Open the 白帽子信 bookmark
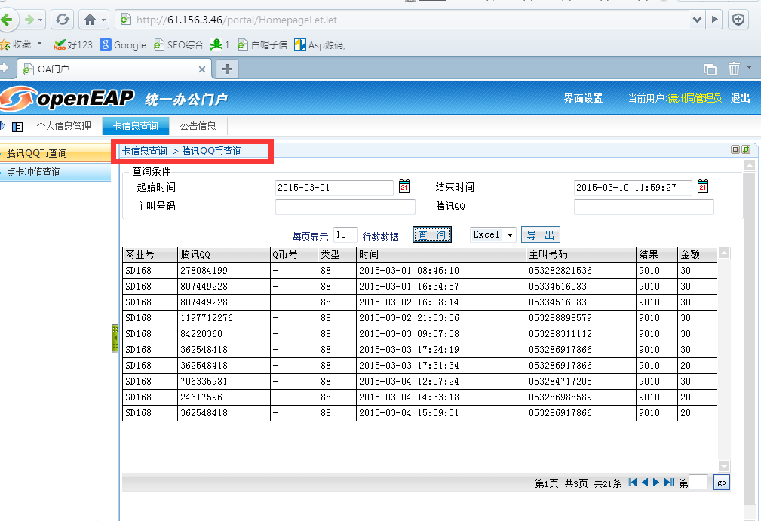Image resolution: width=761 pixels, height=521 pixels. point(262,44)
